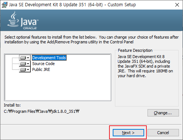
Task: Open the Development Tools feature drive dropdown
Action: (25, 58)
